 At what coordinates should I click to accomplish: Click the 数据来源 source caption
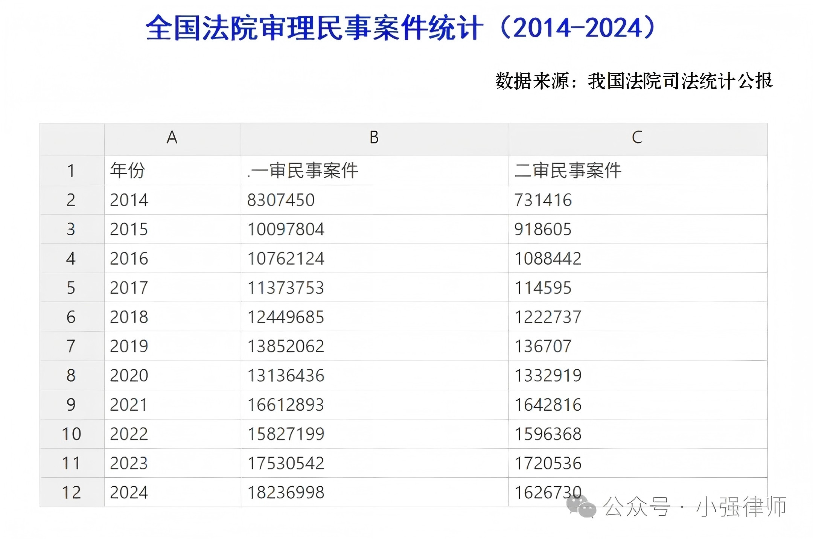(x=633, y=81)
